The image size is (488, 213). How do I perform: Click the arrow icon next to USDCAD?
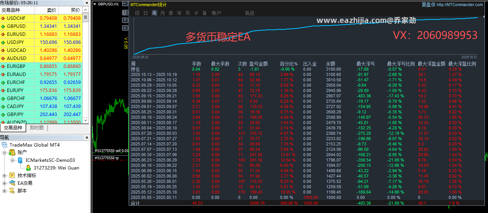click(3, 50)
